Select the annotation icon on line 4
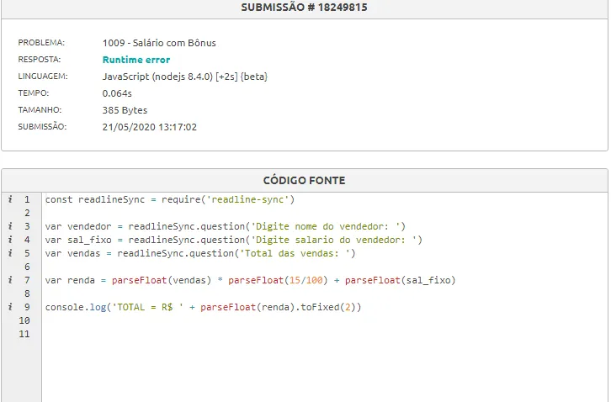 pos(9,241)
